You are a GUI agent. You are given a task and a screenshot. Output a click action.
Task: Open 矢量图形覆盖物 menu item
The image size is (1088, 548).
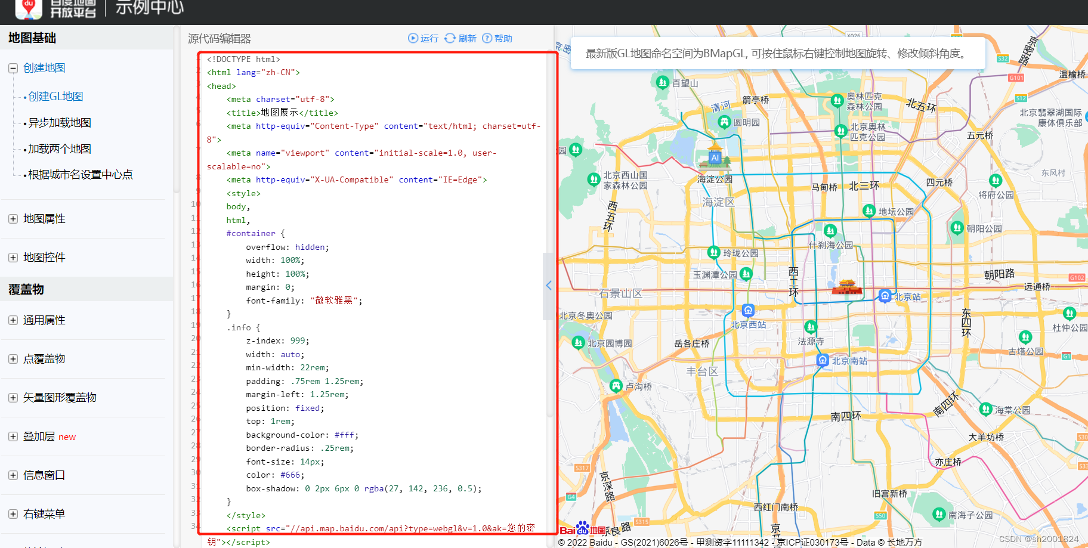click(60, 398)
